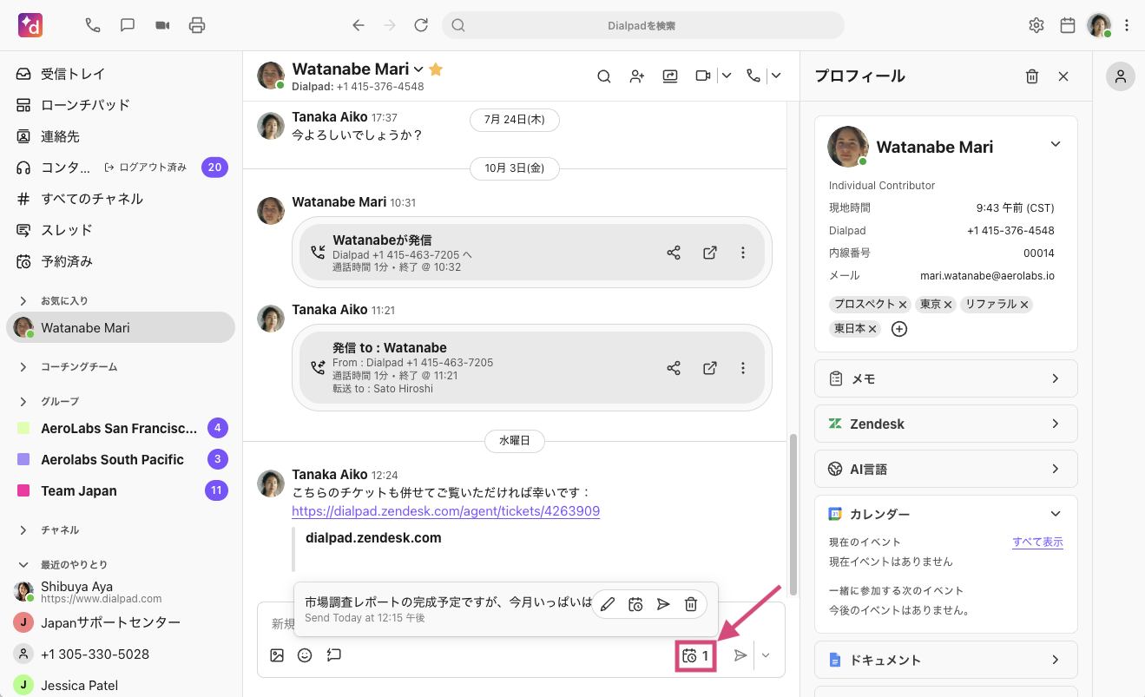Image resolution: width=1145 pixels, height=697 pixels.
Task: Open the emoji picker in the message composer
Action: point(305,655)
